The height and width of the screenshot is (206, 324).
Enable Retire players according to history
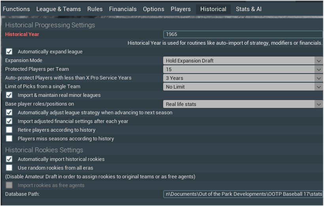[9, 130]
